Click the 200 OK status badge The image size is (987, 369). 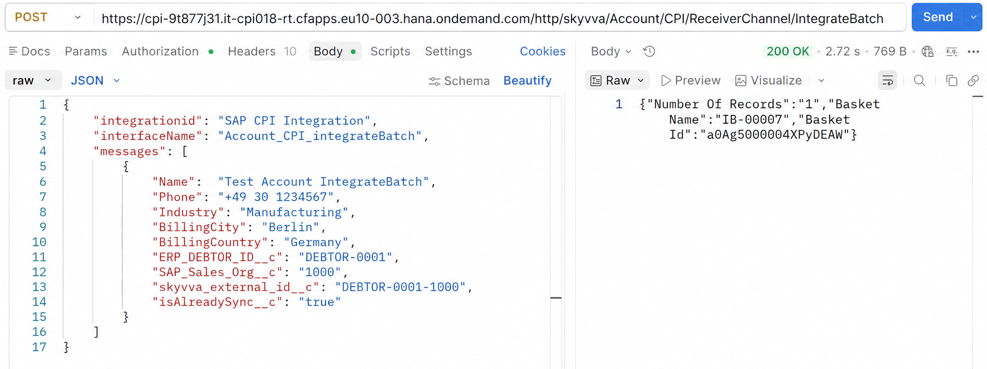pyautogui.click(x=788, y=51)
